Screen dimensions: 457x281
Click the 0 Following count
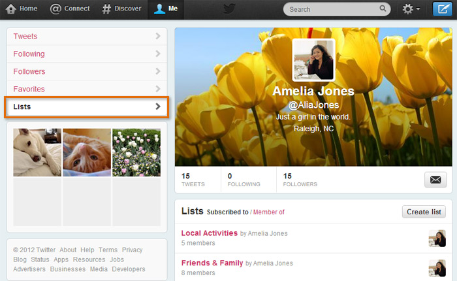click(x=244, y=180)
